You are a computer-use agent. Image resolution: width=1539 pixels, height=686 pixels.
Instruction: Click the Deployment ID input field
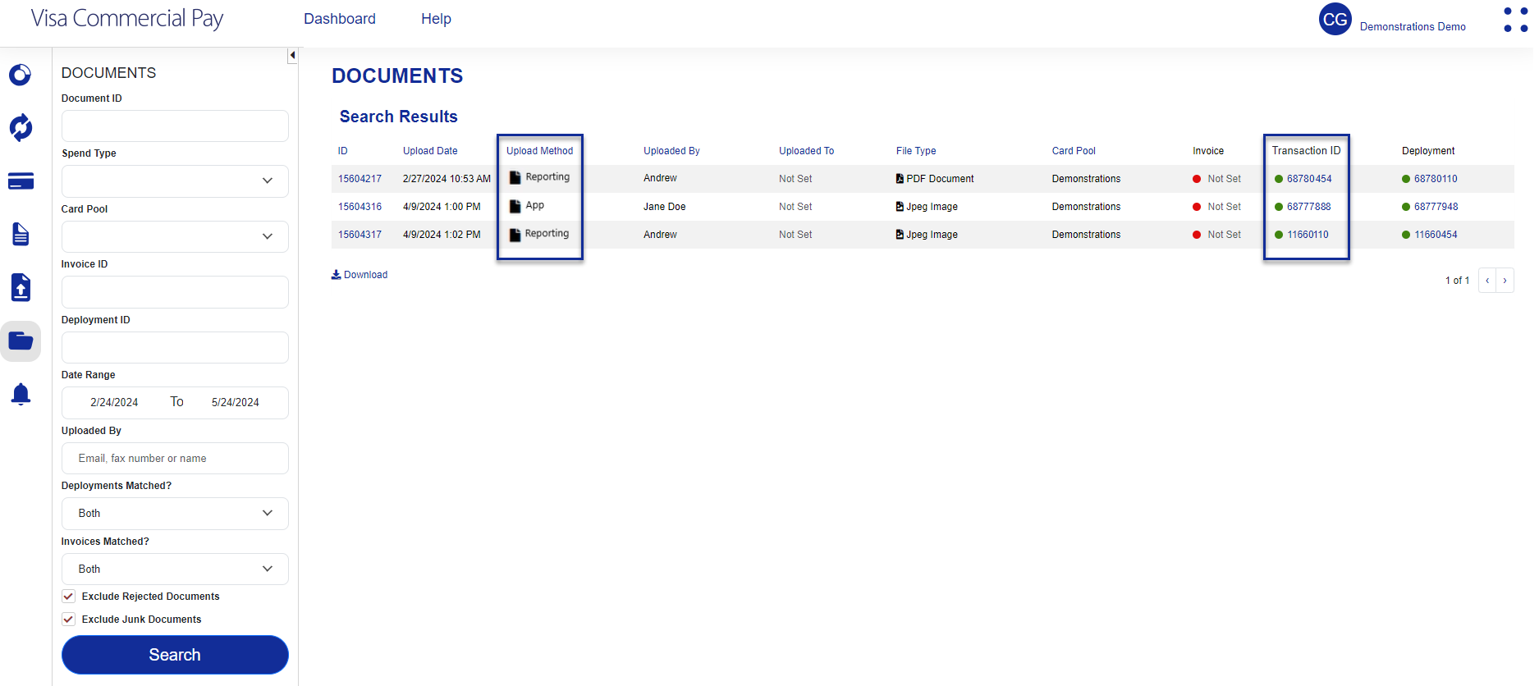[175, 348]
